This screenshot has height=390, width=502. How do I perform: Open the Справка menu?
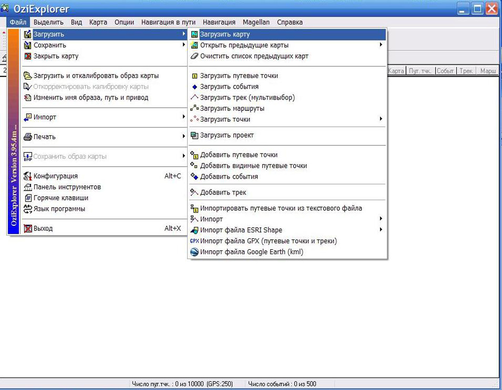tap(290, 22)
